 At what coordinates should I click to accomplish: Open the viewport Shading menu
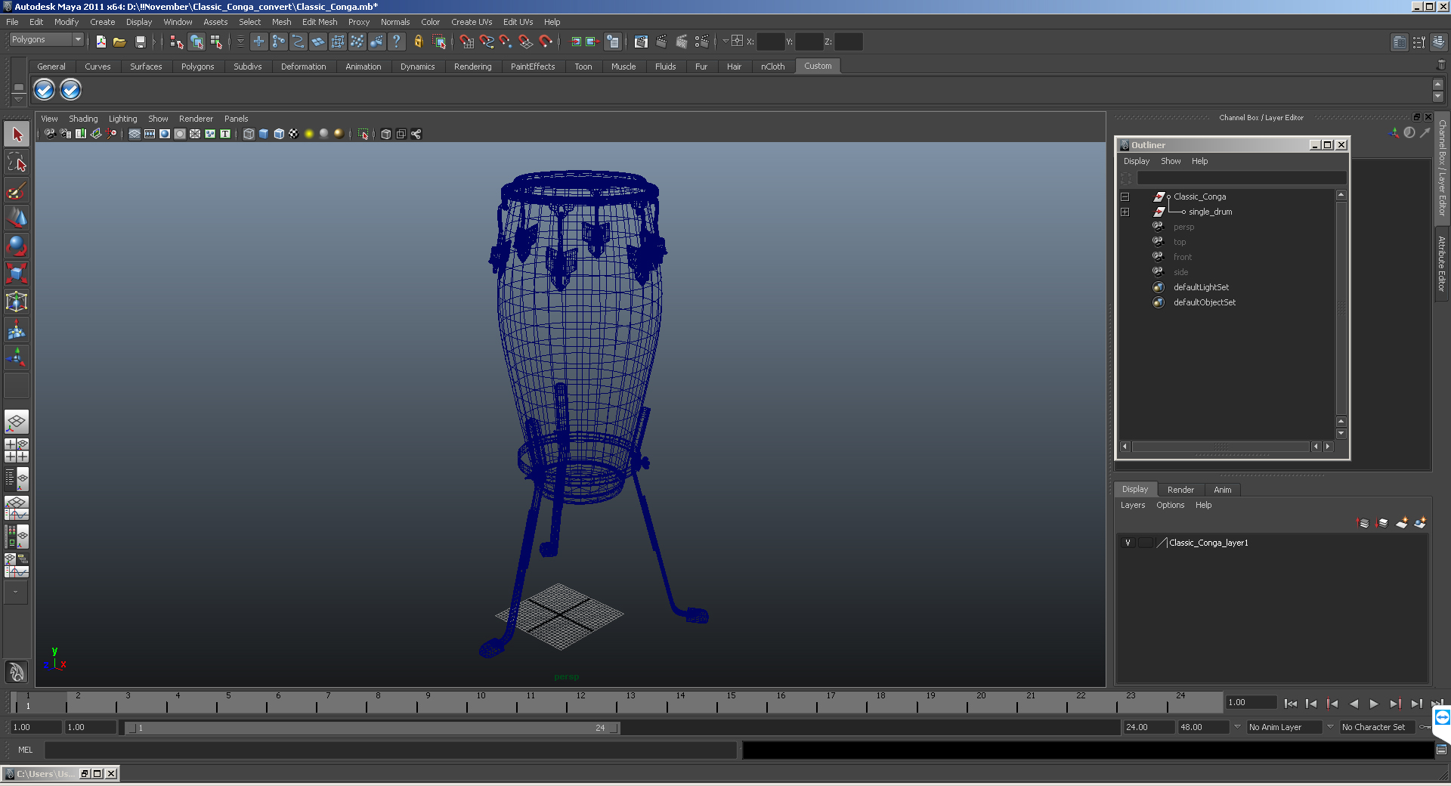83,119
